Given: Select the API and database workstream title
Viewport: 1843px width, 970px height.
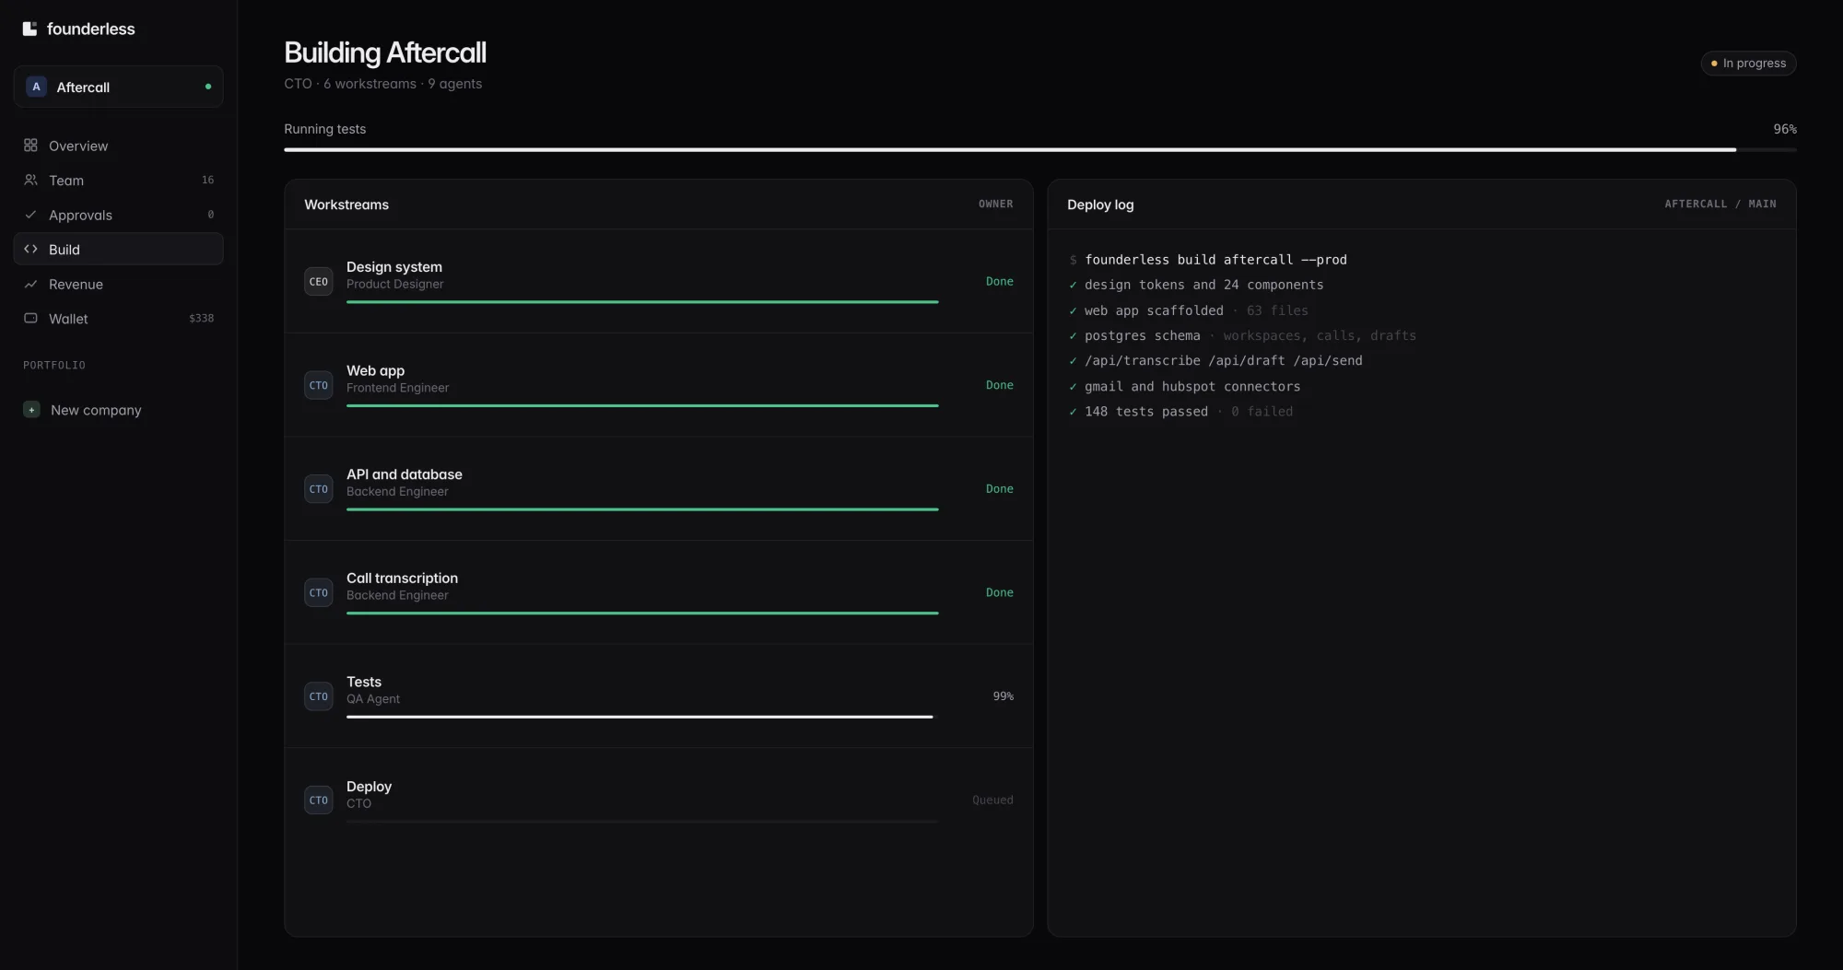Looking at the screenshot, I should [405, 473].
